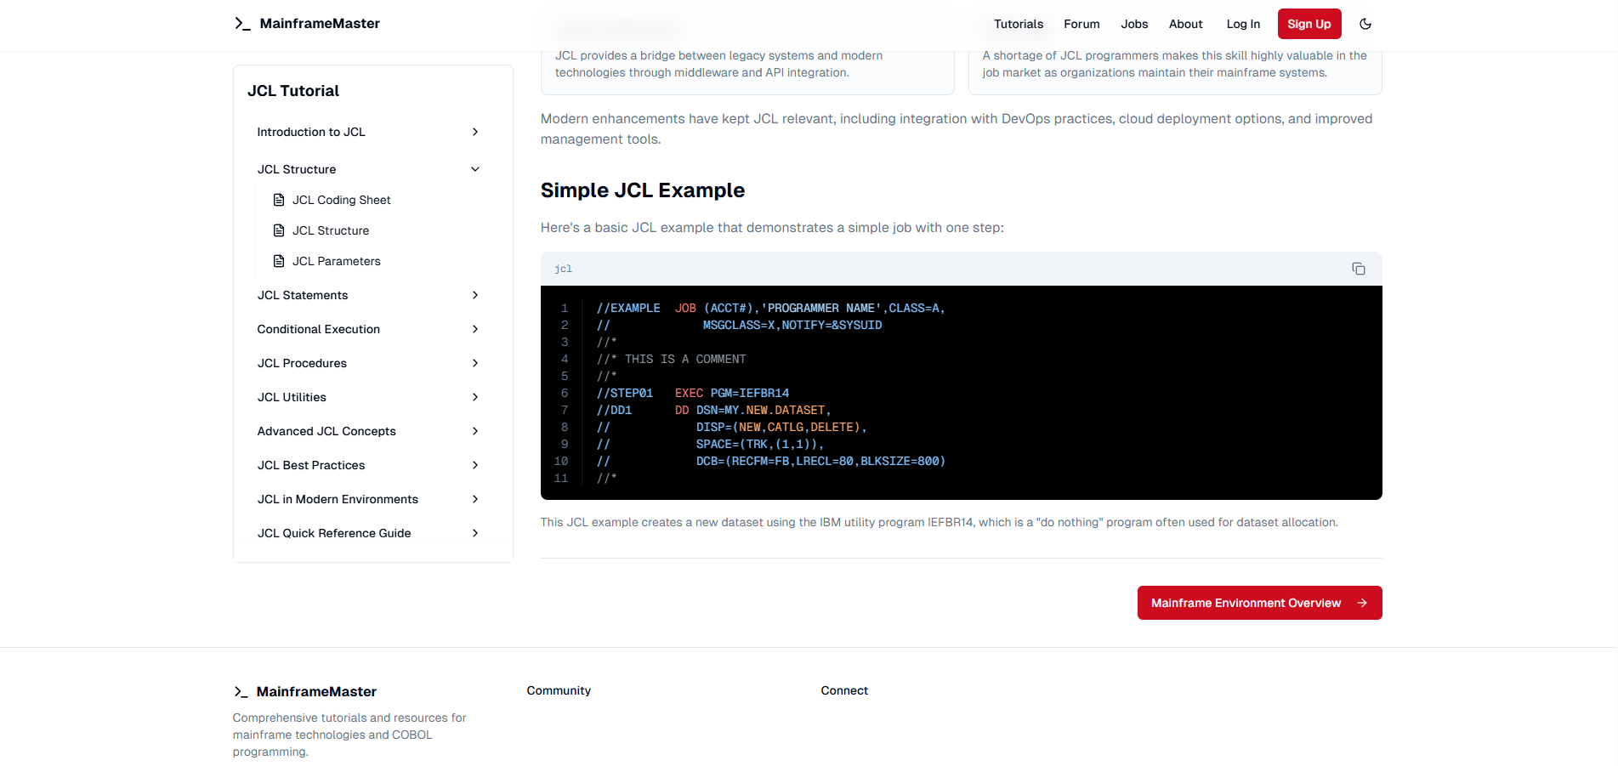Expand the Advanced JCL Concepts section
The height and width of the screenshot is (766, 1618).
(475, 431)
